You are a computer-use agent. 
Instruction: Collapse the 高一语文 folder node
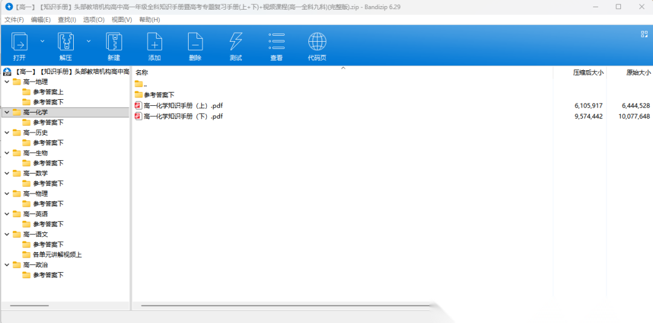(x=7, y=234)
